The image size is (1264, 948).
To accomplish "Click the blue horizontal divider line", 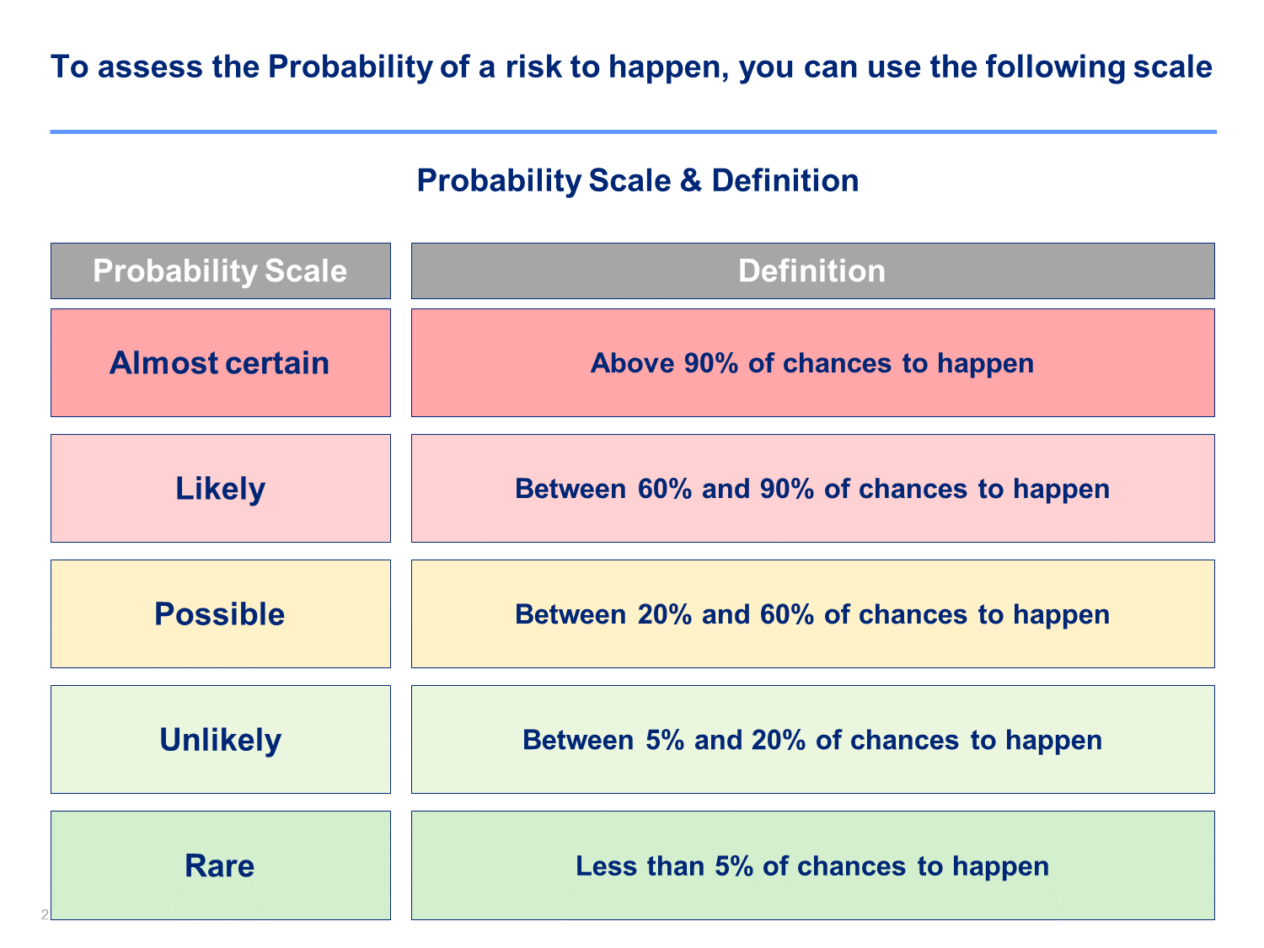I will pyautogui.click(x=633, y=131).
